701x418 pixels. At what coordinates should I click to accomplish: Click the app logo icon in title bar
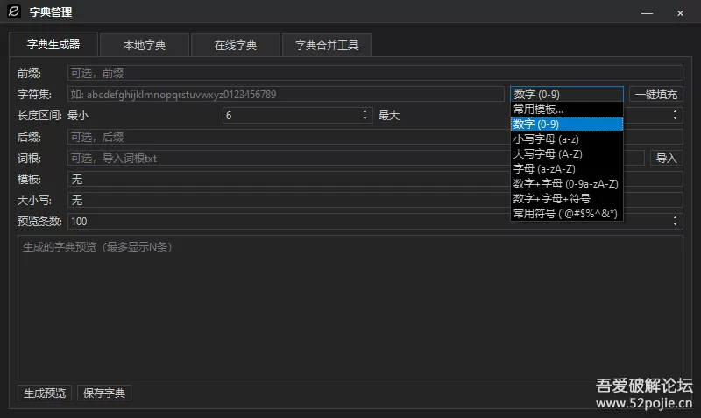tap(14, 11)
